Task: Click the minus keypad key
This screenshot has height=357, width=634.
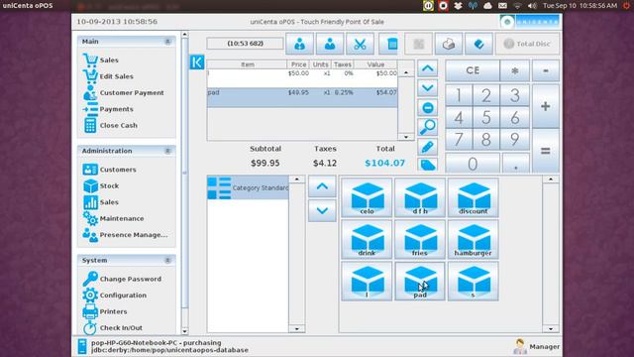Action: tap(546, 70)
